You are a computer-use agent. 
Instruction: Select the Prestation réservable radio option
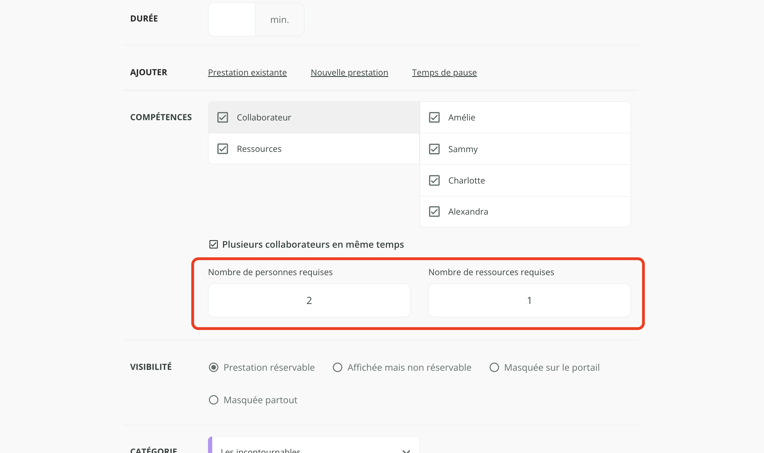point(214,367)
